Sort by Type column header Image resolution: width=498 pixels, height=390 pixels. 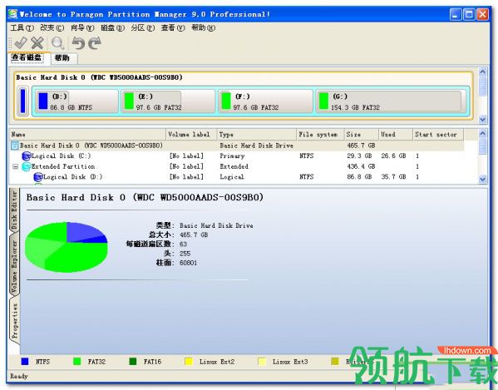257,135
